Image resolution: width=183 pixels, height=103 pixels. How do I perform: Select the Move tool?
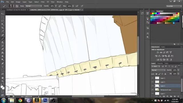point(3,14)
